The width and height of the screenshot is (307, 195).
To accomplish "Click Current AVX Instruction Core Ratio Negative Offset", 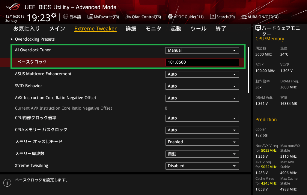I will coord(64,108).
